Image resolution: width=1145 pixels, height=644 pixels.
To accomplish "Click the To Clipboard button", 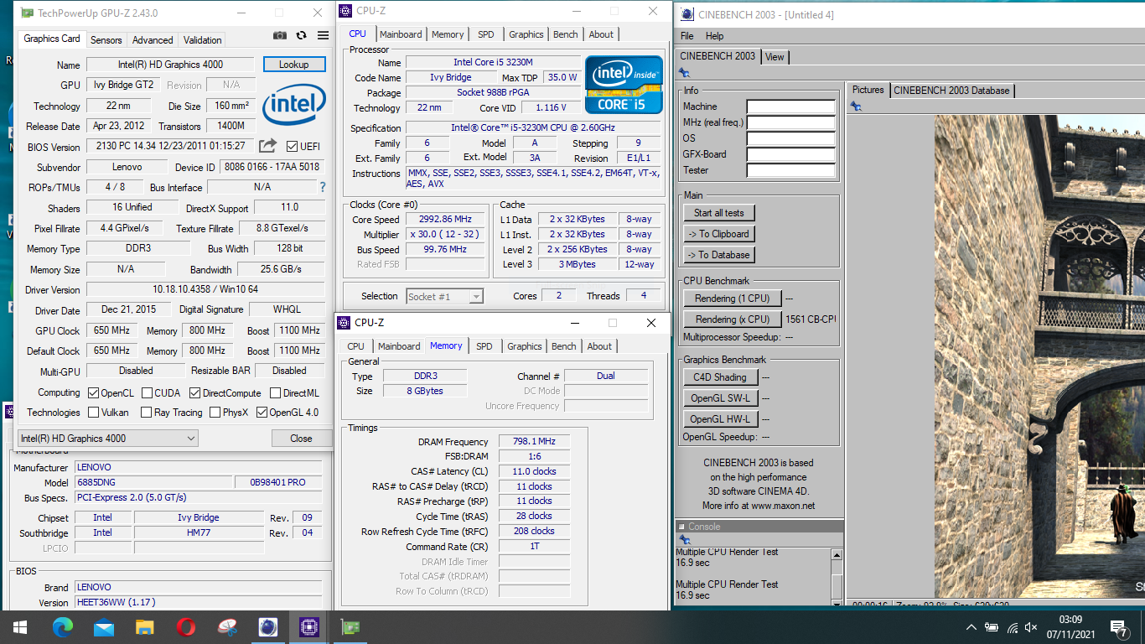I will (x=719, y=234).
